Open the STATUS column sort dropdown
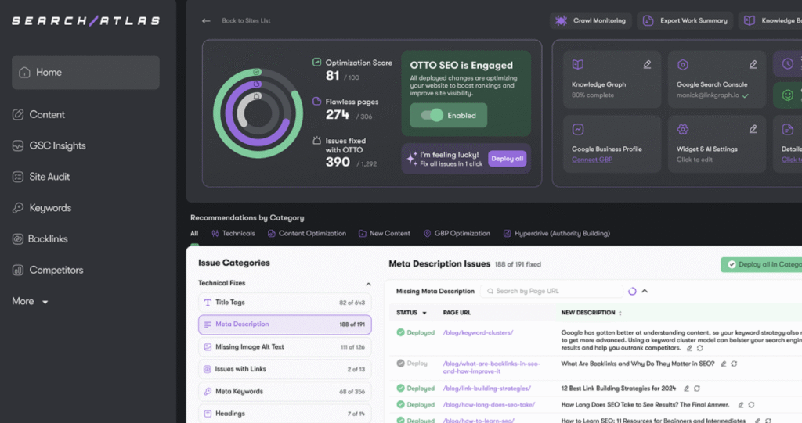 pyautogui.click(x=424, y=314)
